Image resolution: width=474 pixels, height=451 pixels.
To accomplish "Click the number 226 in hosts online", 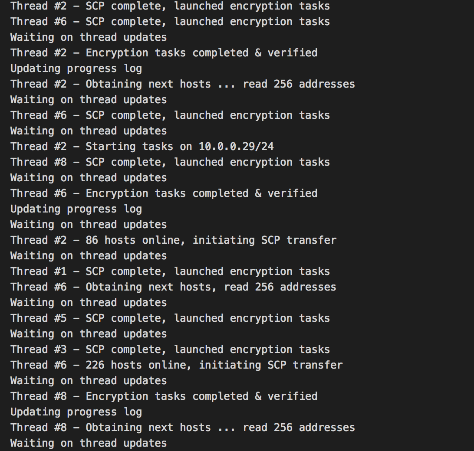I will click(x=95, y=365).
